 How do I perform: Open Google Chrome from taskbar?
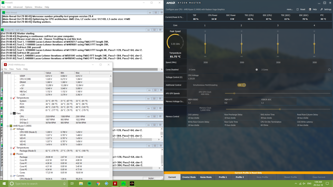pos(98,184)
